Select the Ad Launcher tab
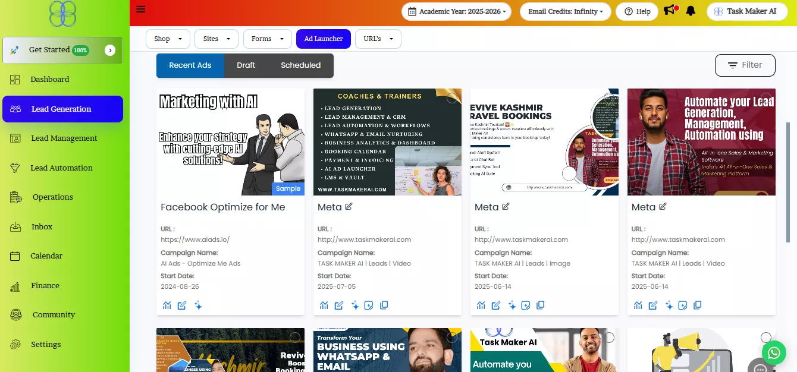The image size is (797, 372). click(324, 39)
